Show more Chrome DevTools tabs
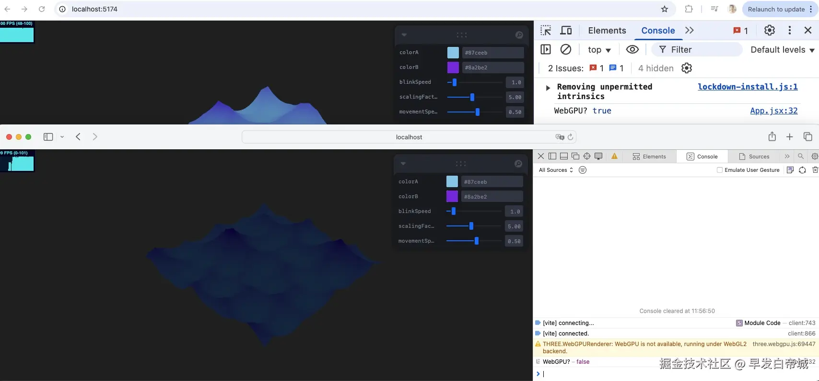The height and width of the screenshot is (381, 819). click(x=690, y=30)
